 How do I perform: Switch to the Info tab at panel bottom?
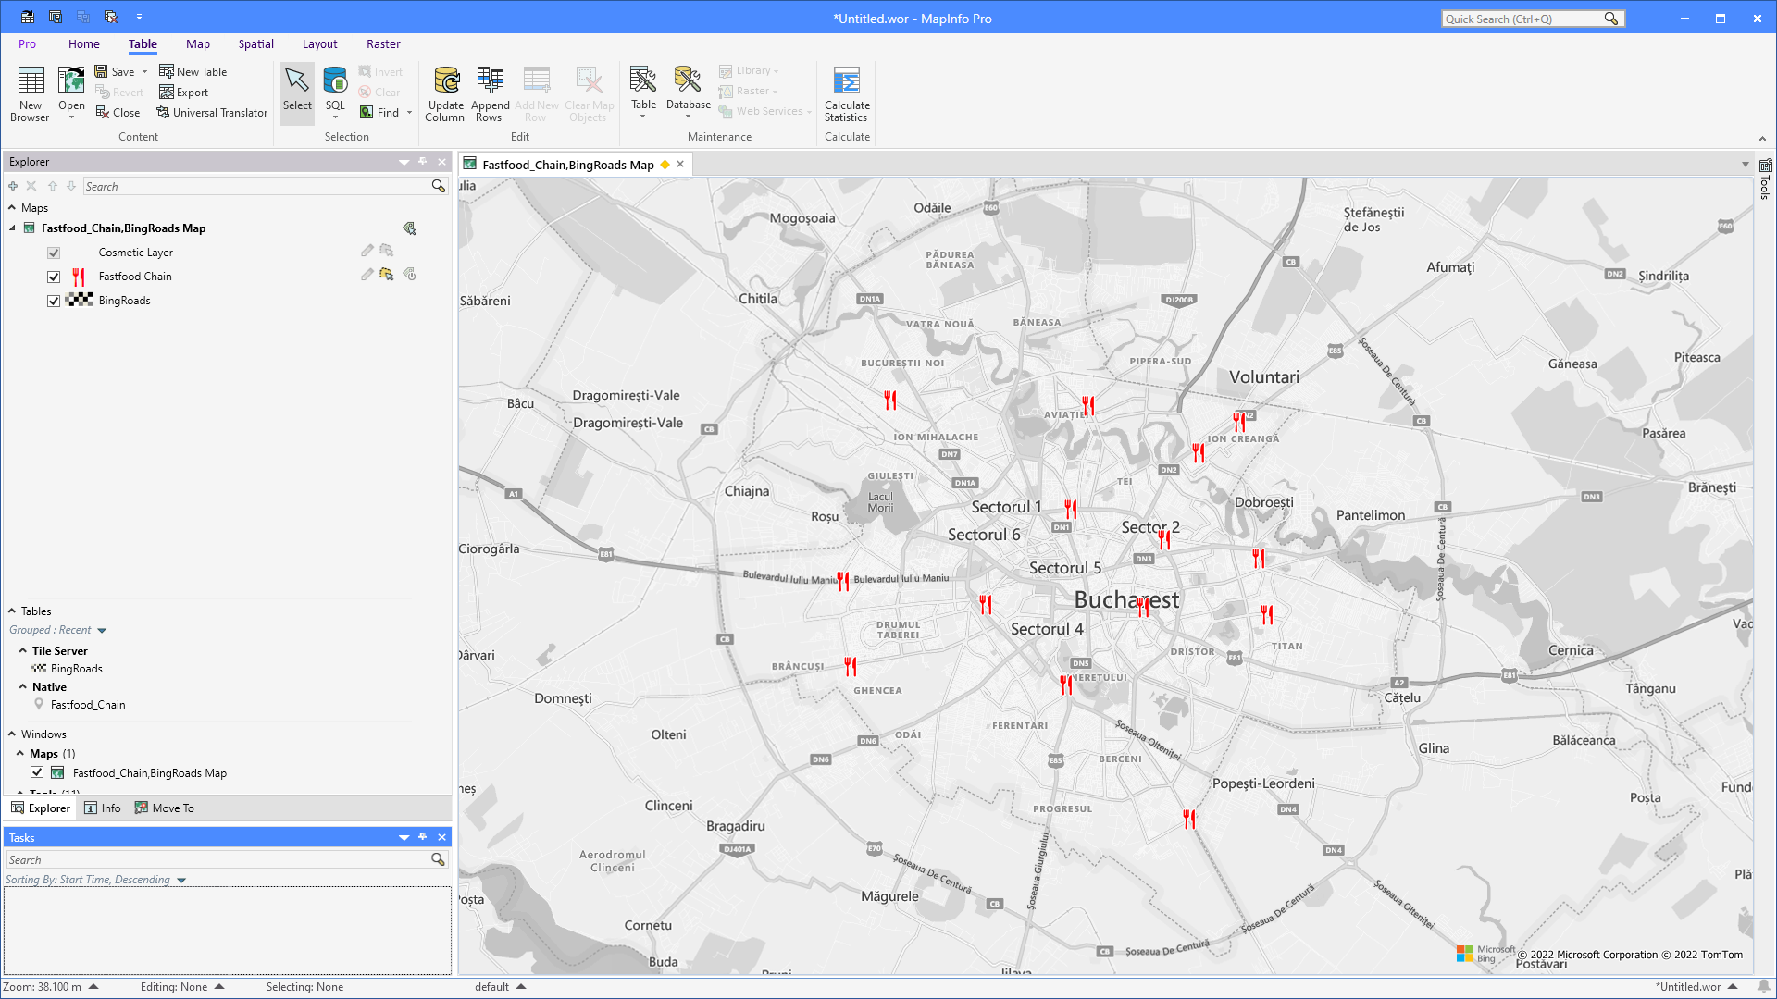point(103,808)
